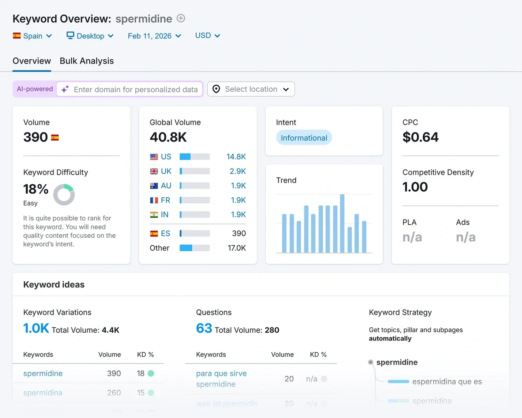Click the para que sirve spermidine question link
The image size is (522, 418).
(x=221, y=379)
